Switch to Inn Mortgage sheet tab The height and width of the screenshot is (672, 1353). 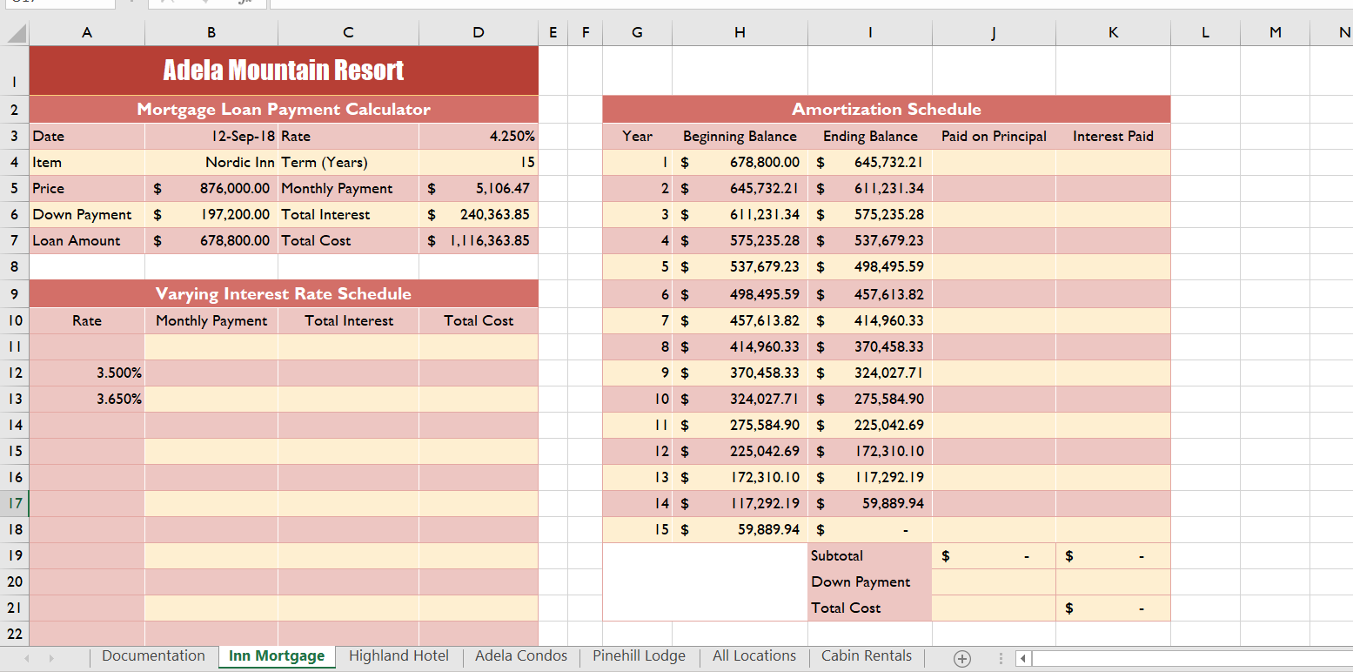click(277, 656)
